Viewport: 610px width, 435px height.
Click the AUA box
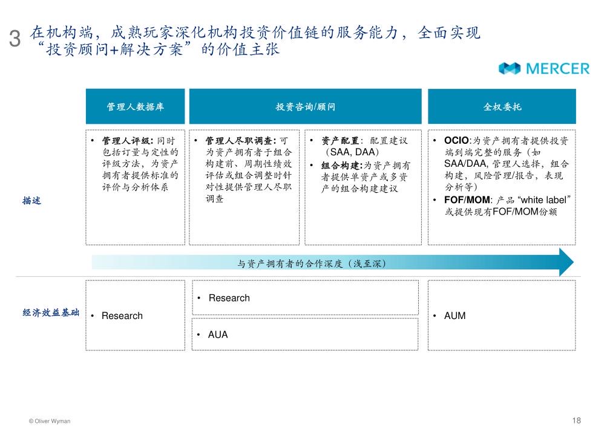305,334
